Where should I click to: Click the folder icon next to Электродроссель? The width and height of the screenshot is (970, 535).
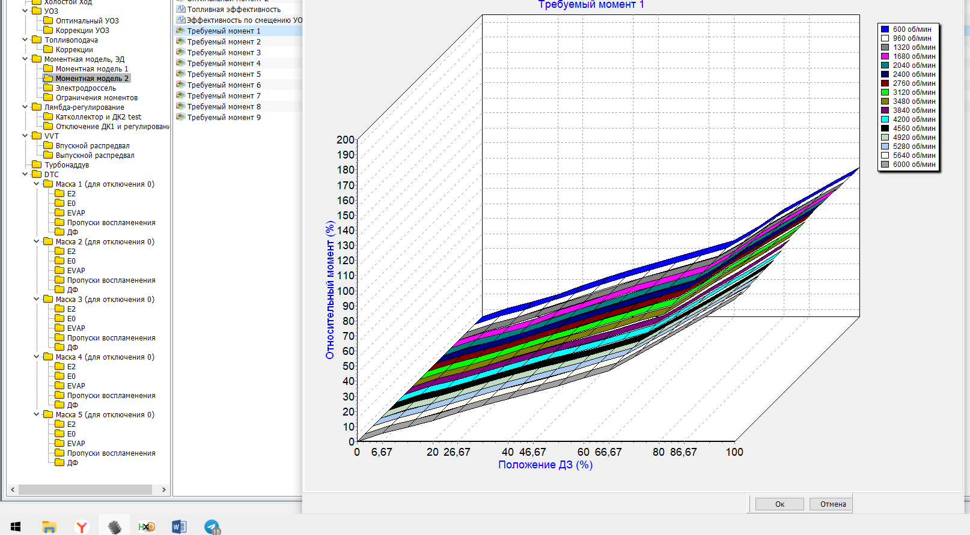coord(48,88)
